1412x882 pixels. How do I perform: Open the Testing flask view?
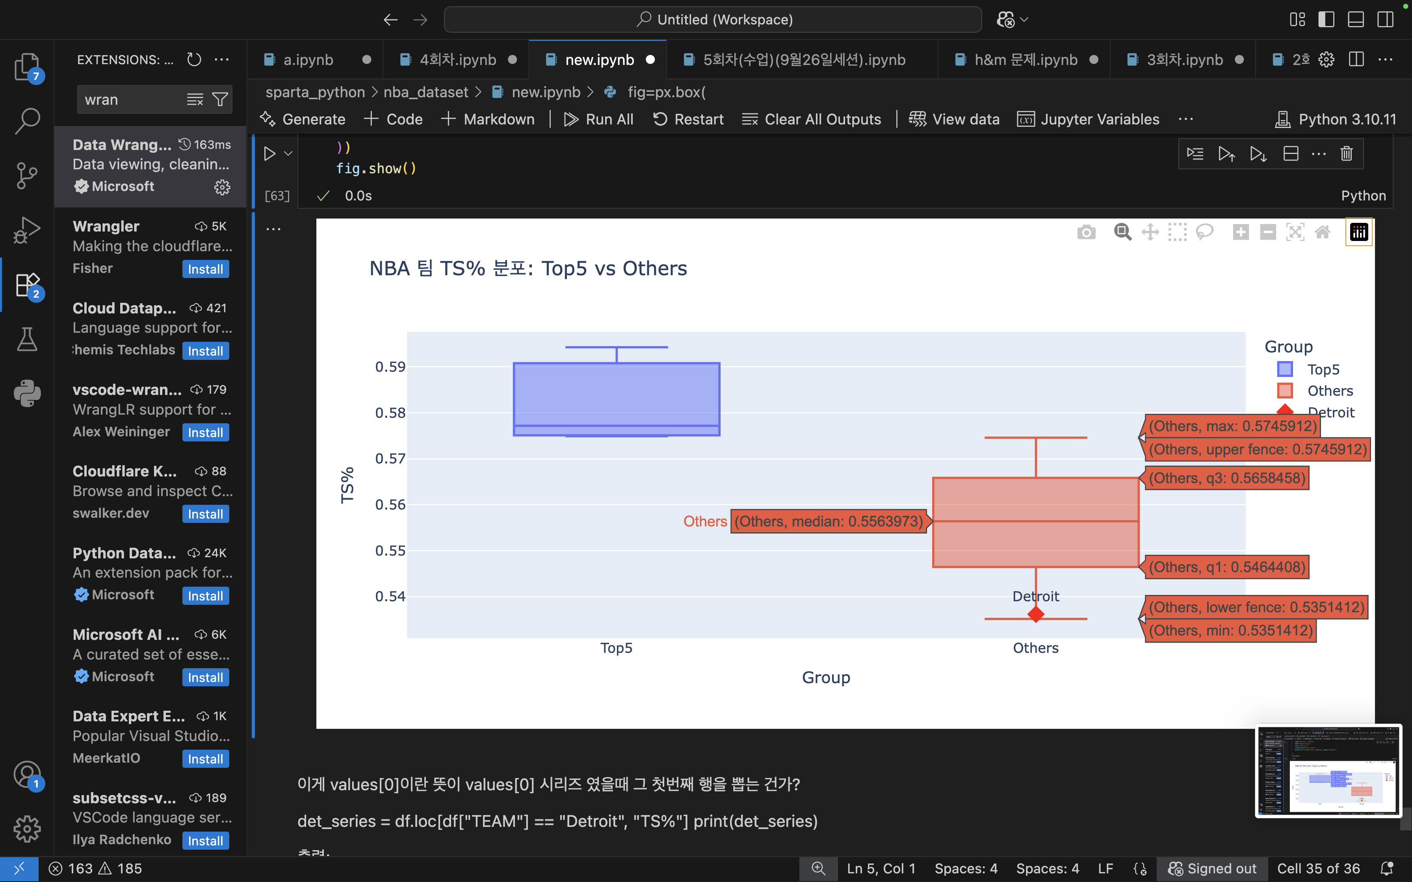click(27, 339)
